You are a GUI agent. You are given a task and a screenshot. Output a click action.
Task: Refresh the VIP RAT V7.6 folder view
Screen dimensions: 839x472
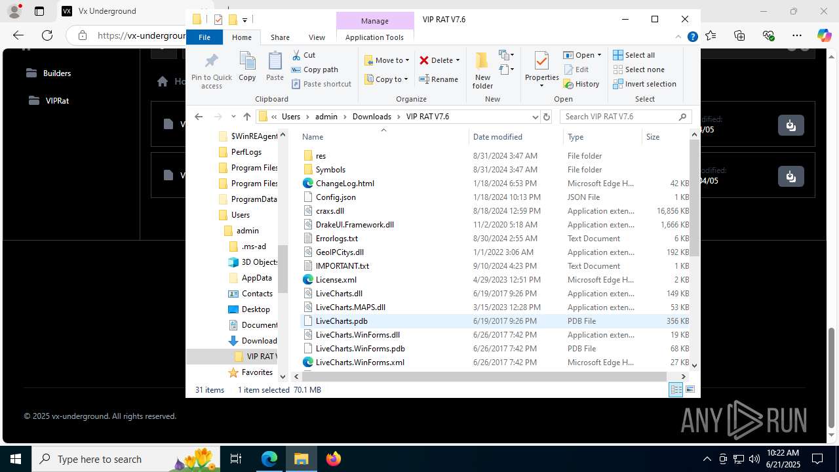[547, 117]
